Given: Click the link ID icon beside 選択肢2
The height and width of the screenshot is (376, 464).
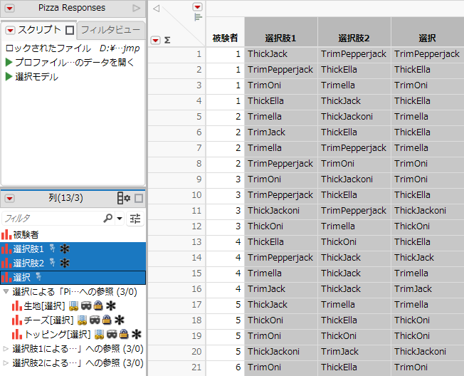Looking at the screenshot, I should click(x=53, y=263).
